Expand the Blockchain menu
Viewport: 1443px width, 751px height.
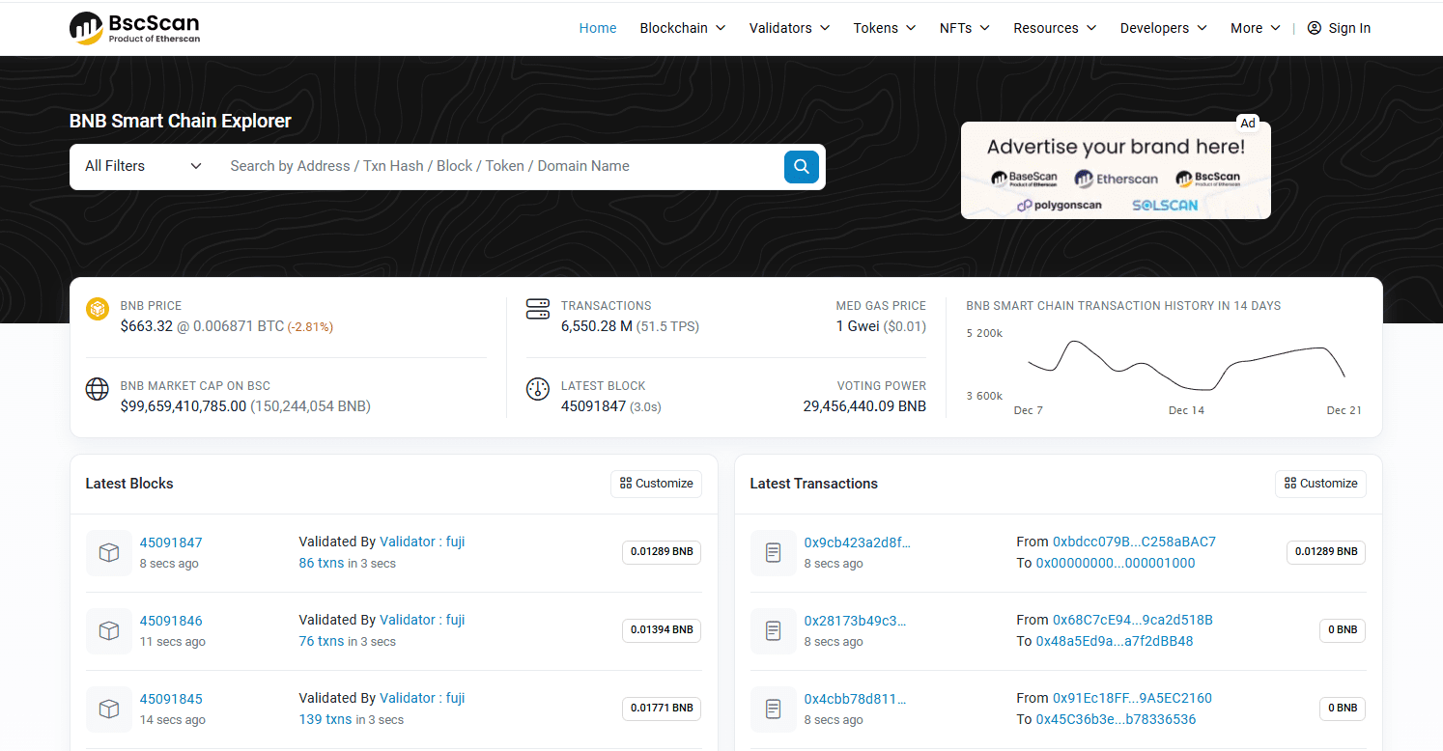click(x=682, y=28)
